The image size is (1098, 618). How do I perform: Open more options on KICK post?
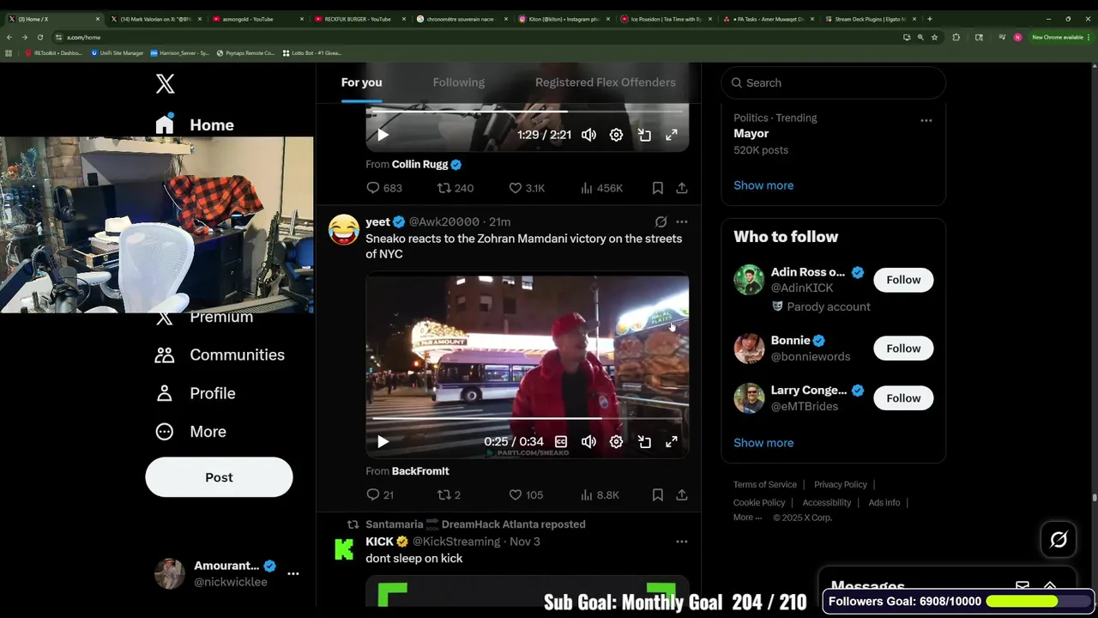pyautogui.click(x=681, y=542)
